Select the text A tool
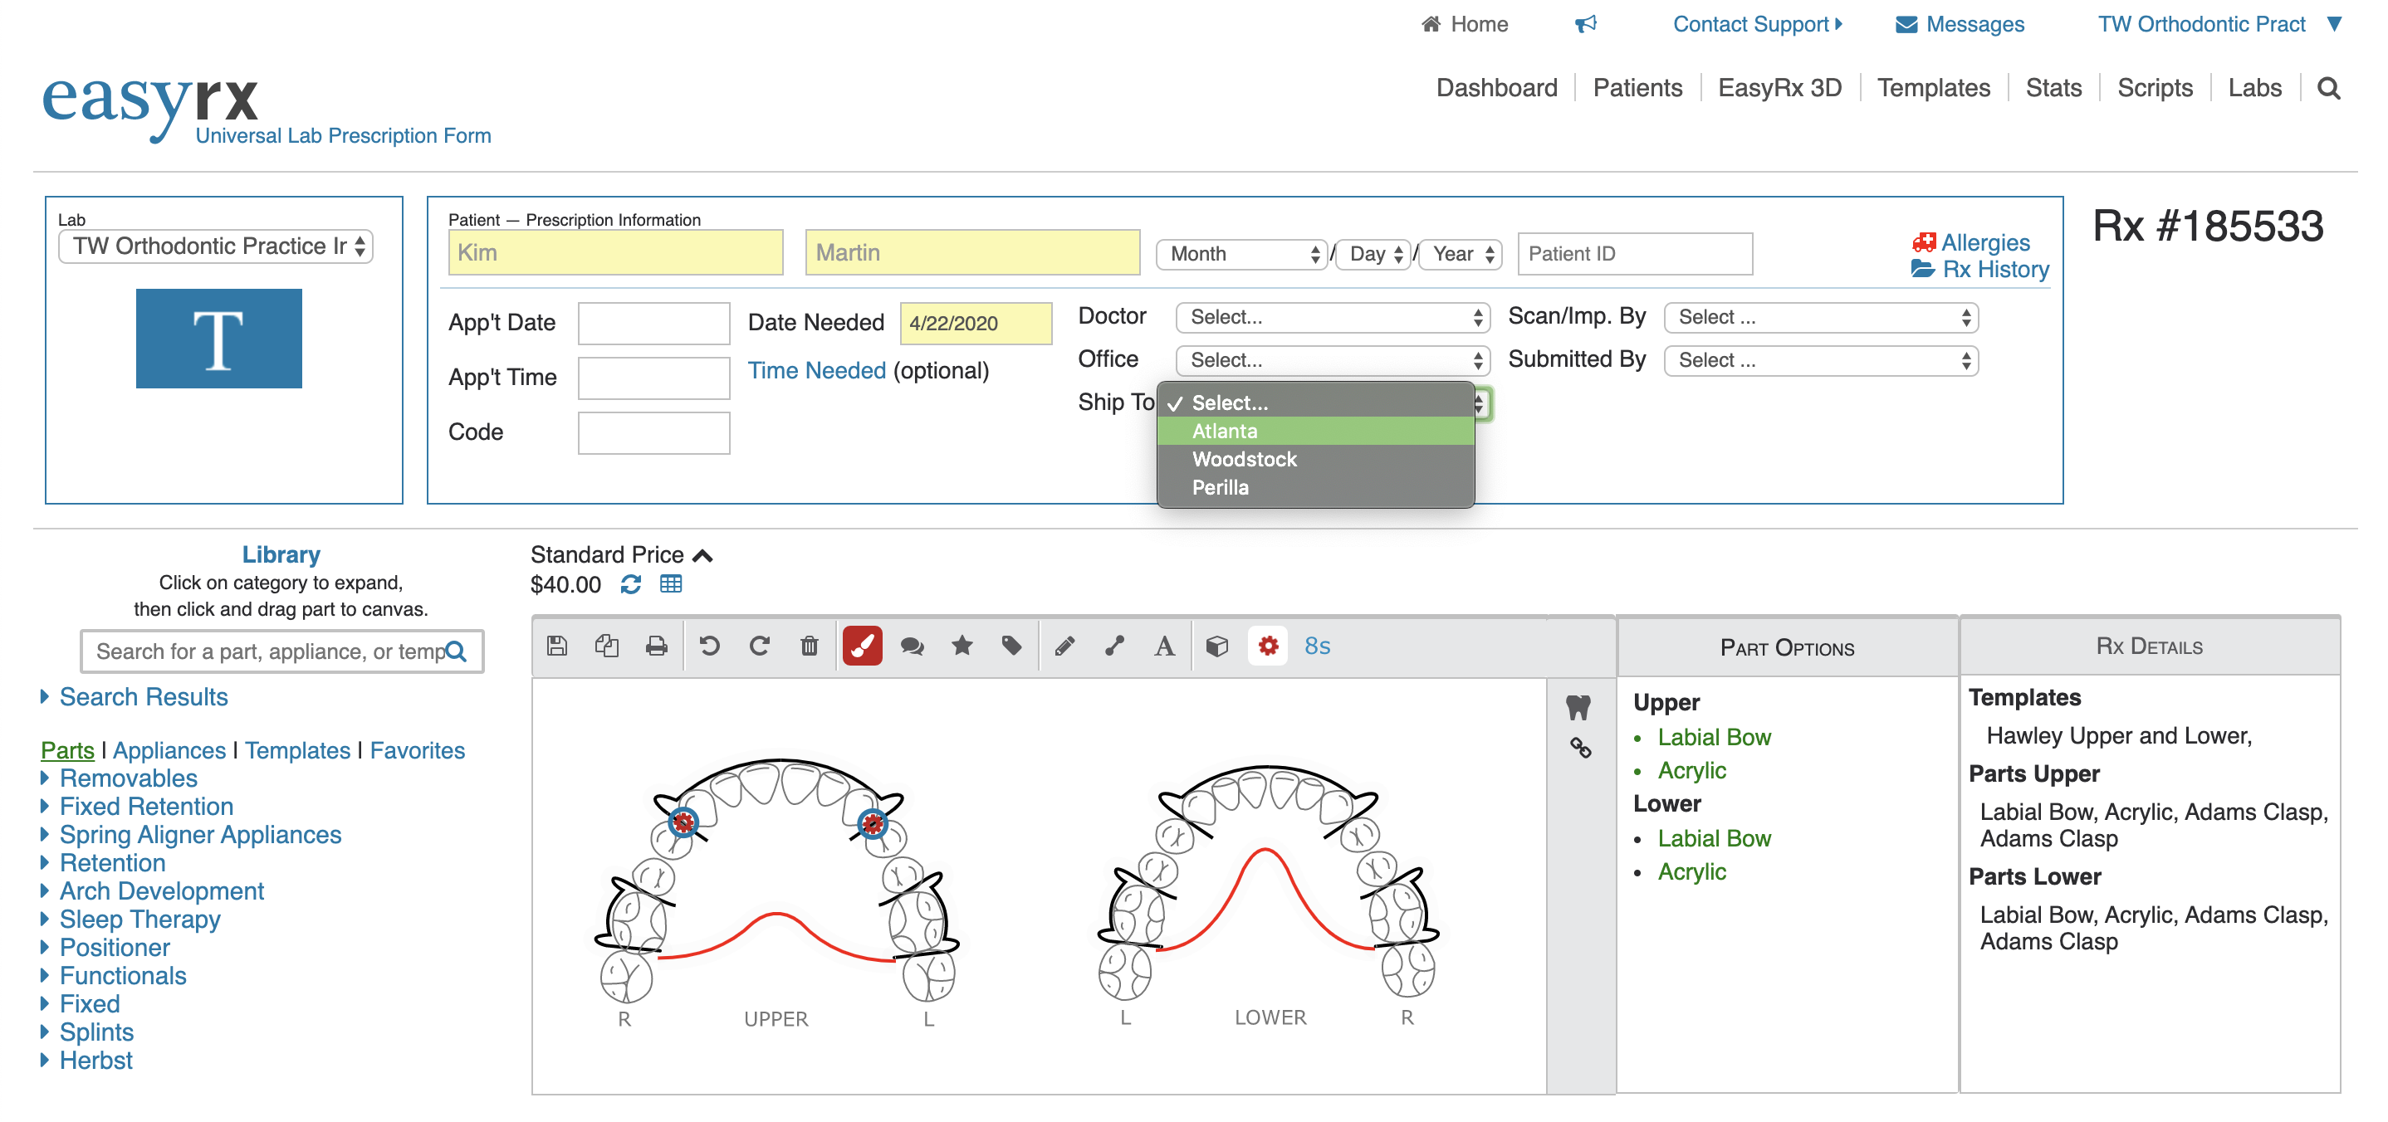 click(1164, 646)
